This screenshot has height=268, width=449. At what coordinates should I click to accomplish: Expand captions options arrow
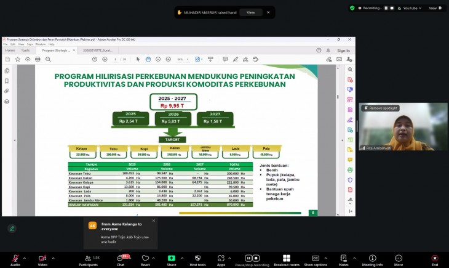325,258
